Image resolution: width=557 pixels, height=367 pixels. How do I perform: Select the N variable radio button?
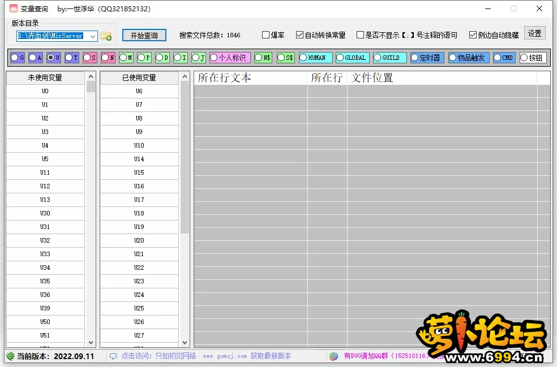[108, 58]
